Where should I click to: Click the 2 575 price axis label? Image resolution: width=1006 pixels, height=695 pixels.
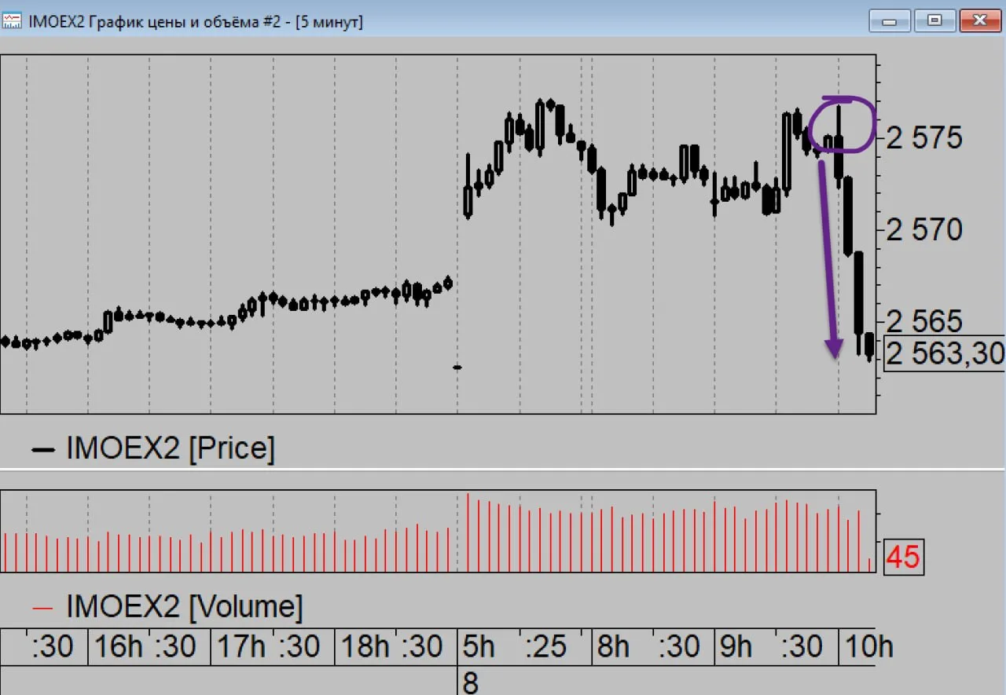point(924,138)
